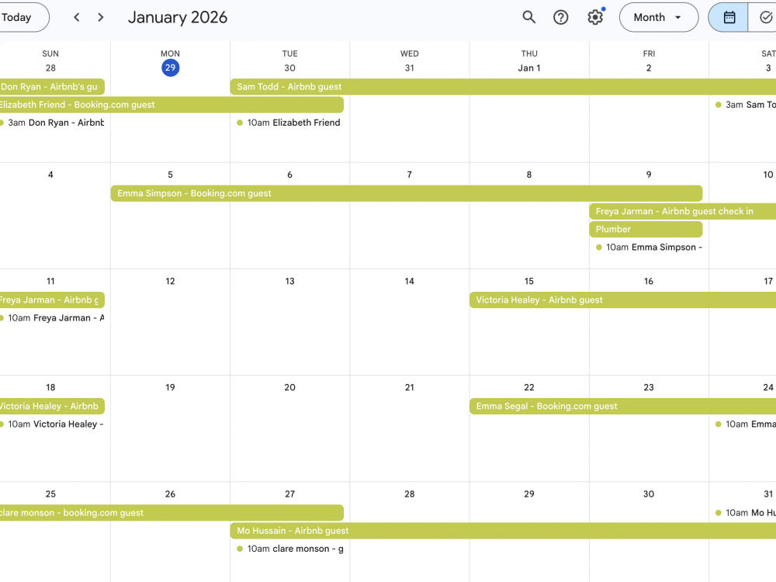The image size is (776, 582).
Task: Open Freya Jarman - Airbnb guest check in event
Action: (682, 211)
